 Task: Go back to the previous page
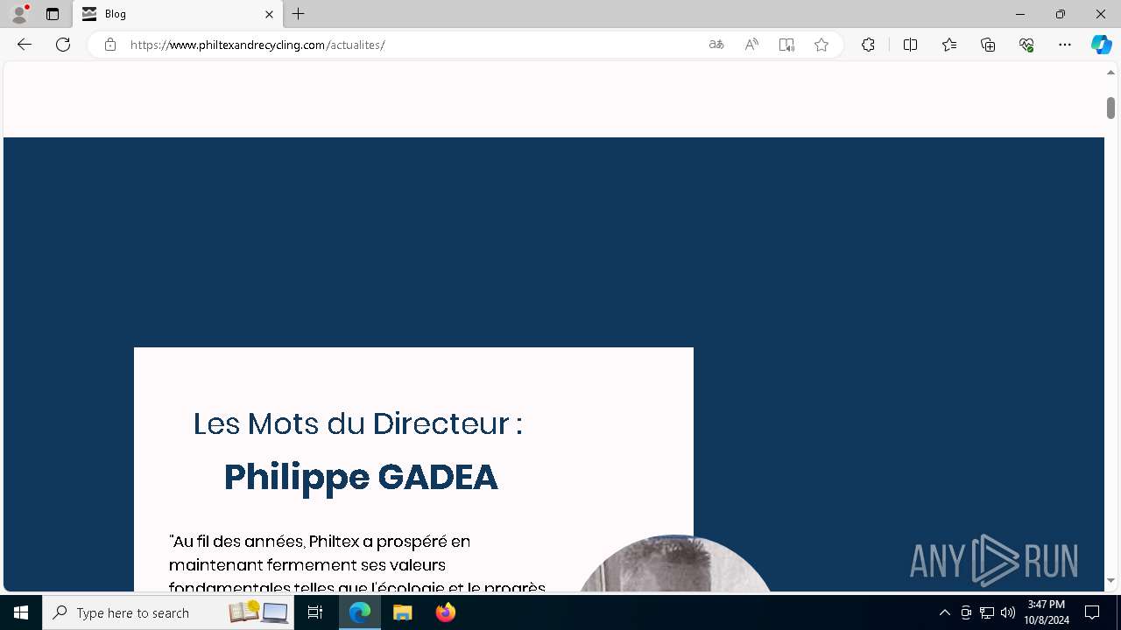click(25, 45)
